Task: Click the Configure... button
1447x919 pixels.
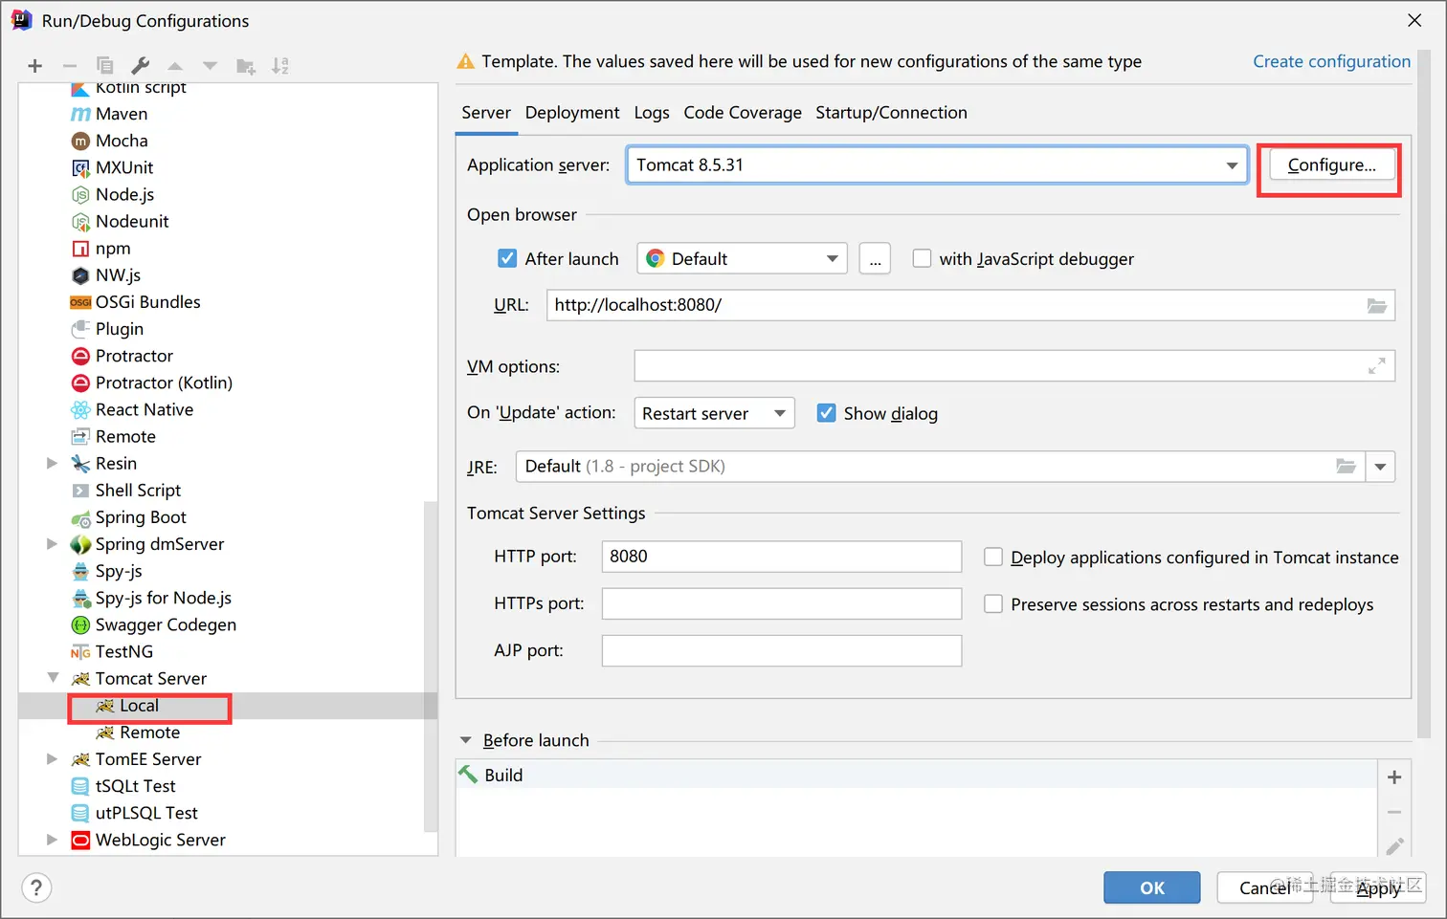Action: (1330, 165)
